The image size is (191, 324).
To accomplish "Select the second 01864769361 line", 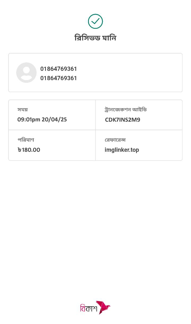I will 59,78.
